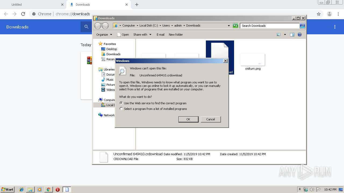
Task: Click the Explorer Back navigation arrow
Action: point(98,26)
